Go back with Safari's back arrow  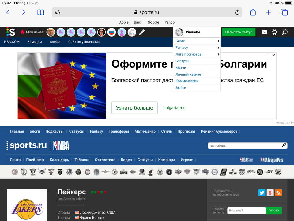pos(8,12)
